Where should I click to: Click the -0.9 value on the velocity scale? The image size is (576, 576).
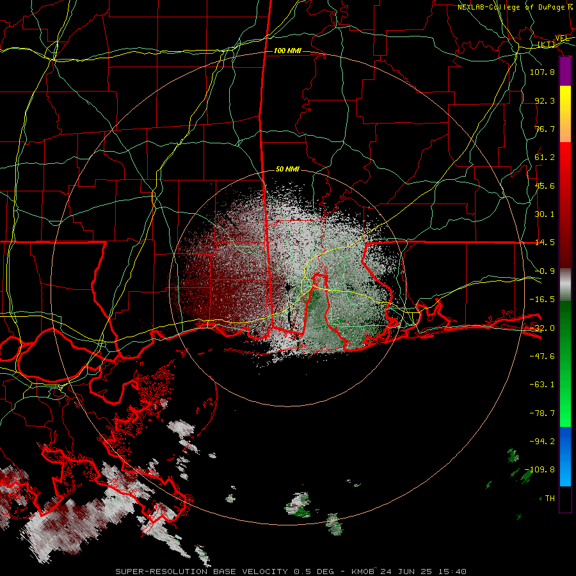(x=545, y=271)
